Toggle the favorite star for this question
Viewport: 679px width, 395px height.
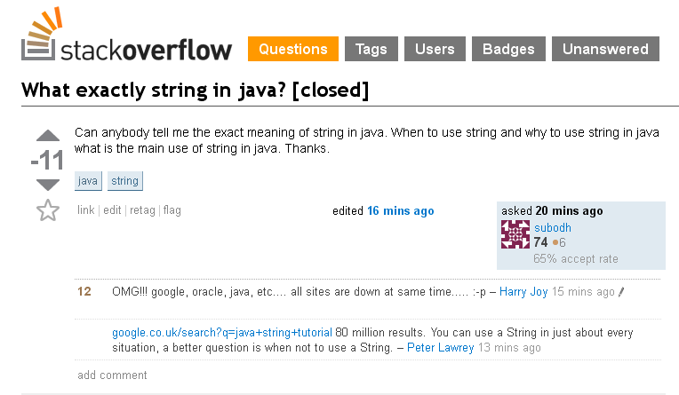(x=47, y=210)
